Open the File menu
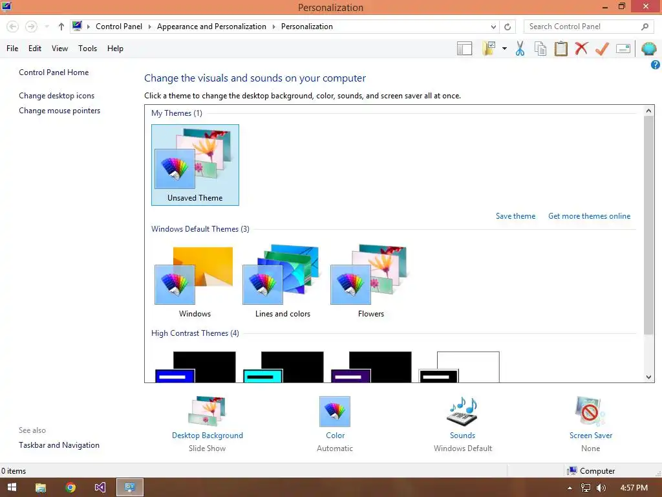The width and height of the screenshot is (662, 497). coord(12,49)
